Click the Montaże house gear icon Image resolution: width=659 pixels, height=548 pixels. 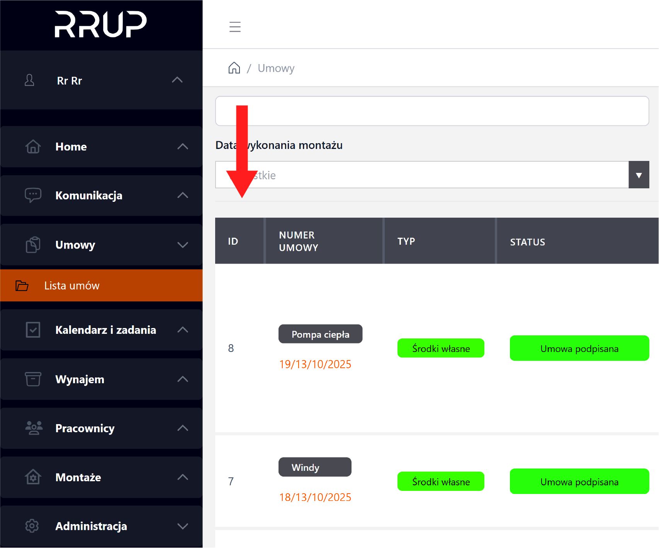click(33, 477)
